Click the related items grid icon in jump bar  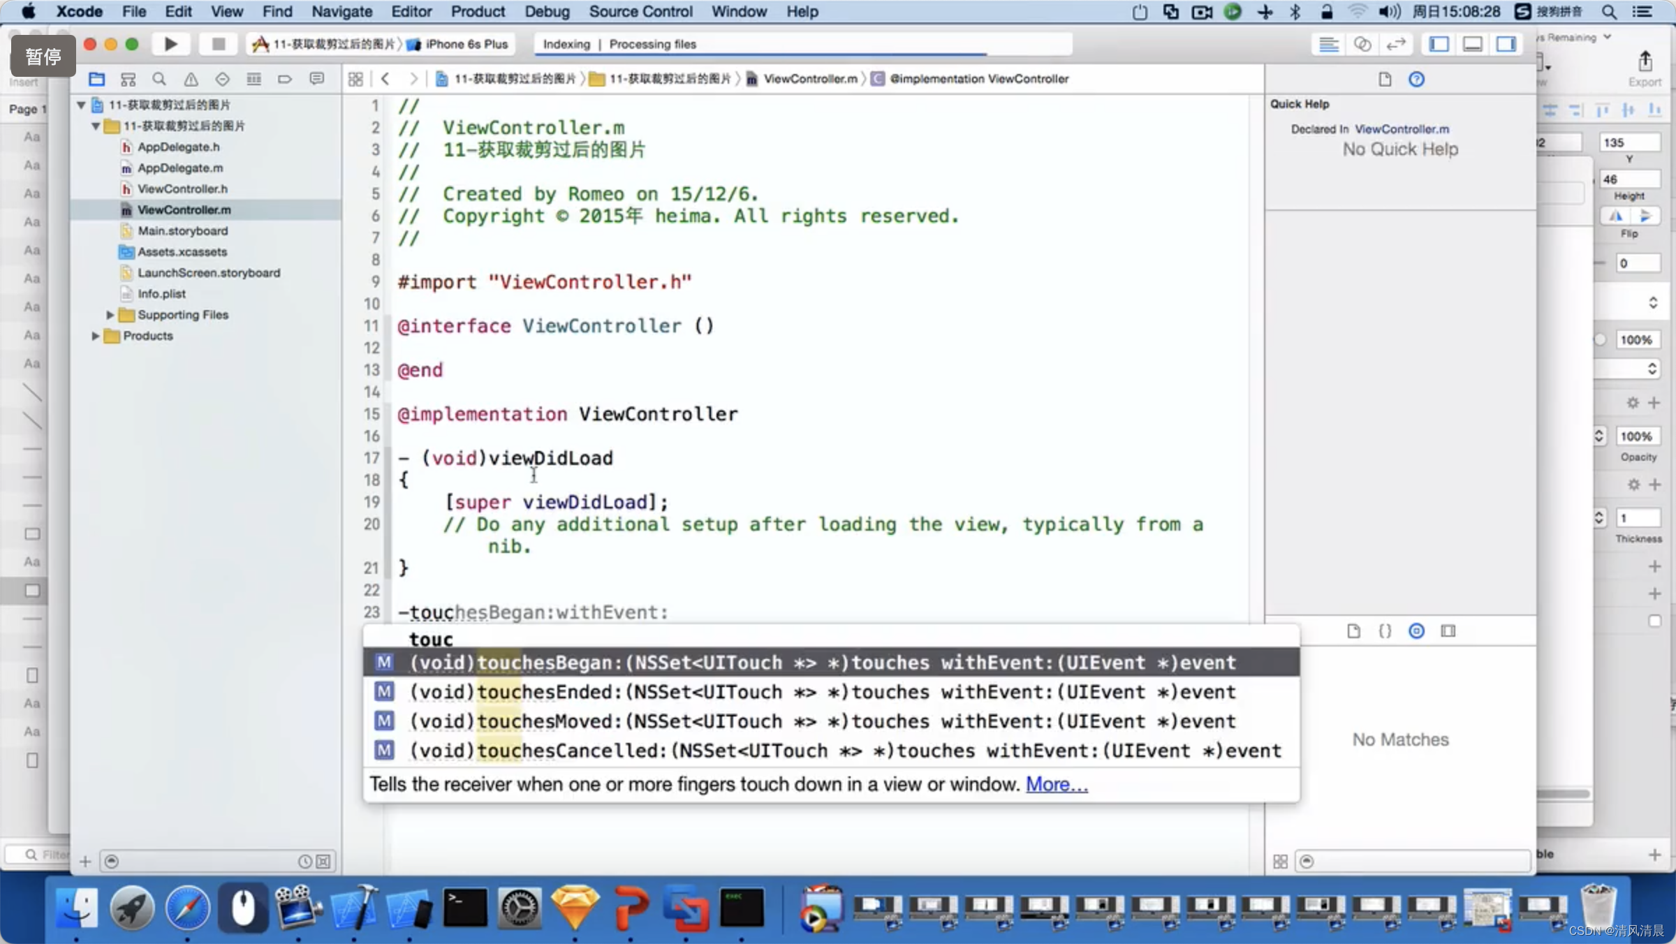coord(355,79)
